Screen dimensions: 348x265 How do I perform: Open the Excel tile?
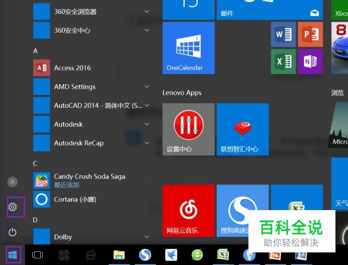(x=283, y=61)
